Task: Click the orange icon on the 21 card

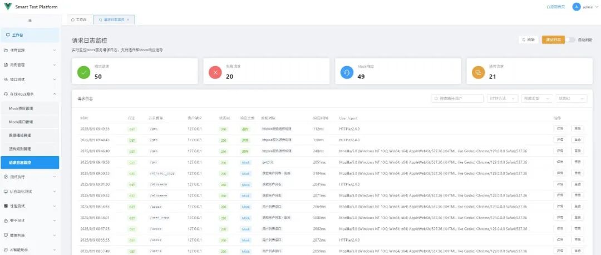Action: click(479, 72)
